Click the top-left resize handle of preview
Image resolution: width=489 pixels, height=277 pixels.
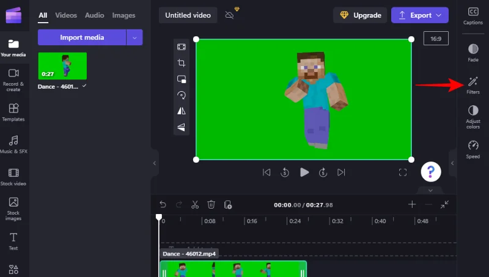pyautogui.click(x=196, y=39)
